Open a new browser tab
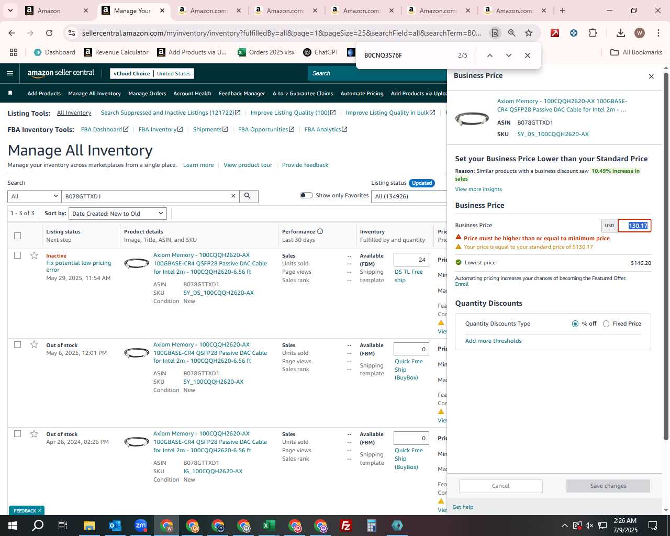The width and height of the screenshot is (670, 536). click(563, 10)
